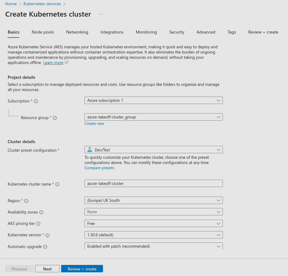288x276 pixels.
Task: Switch to the Node pools tab
Action: [42, 32]
